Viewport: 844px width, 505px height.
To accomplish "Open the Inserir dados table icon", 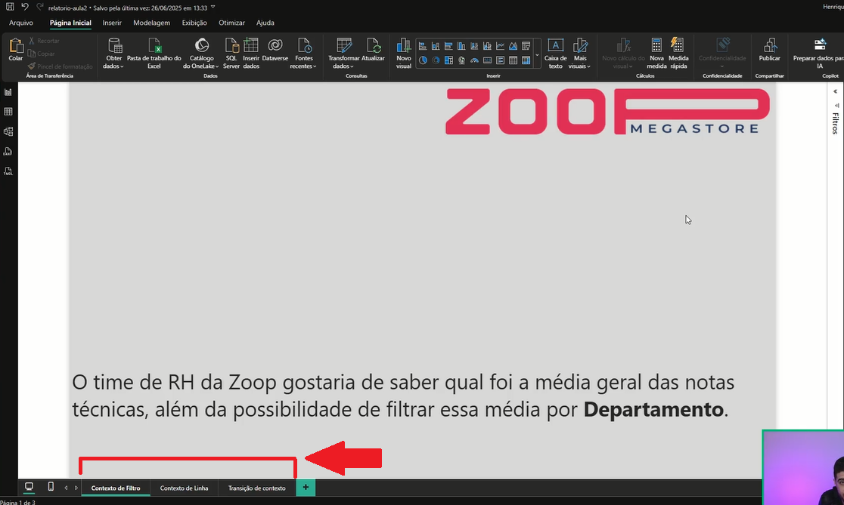I will (x=251, y=45).
